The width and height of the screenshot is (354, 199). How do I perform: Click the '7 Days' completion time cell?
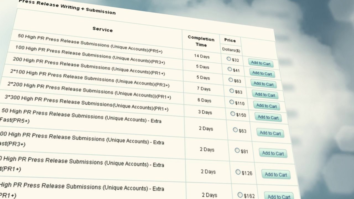pyautogui.click(x=204, y=89)
